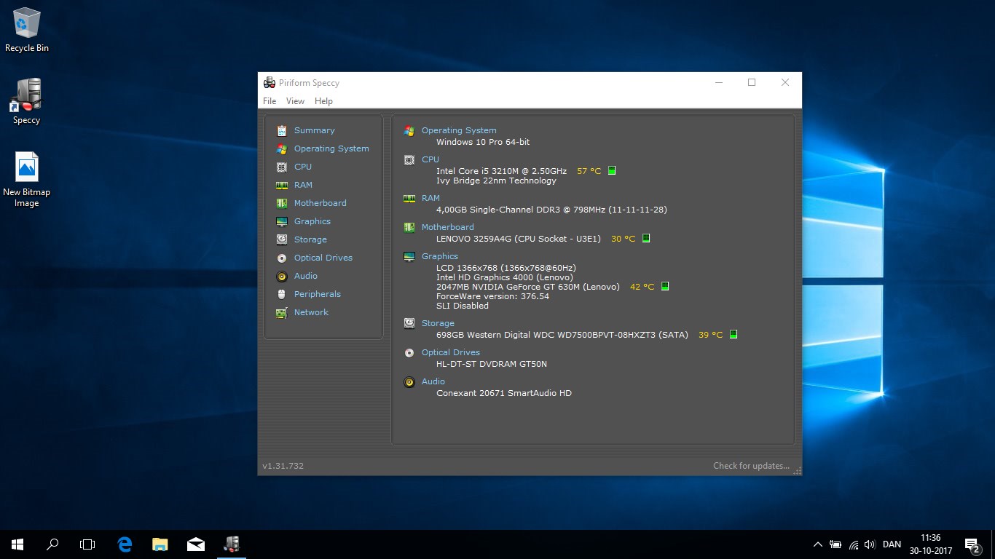Click the Wi-Fi network icon in the system tray

tap(853, 544)
